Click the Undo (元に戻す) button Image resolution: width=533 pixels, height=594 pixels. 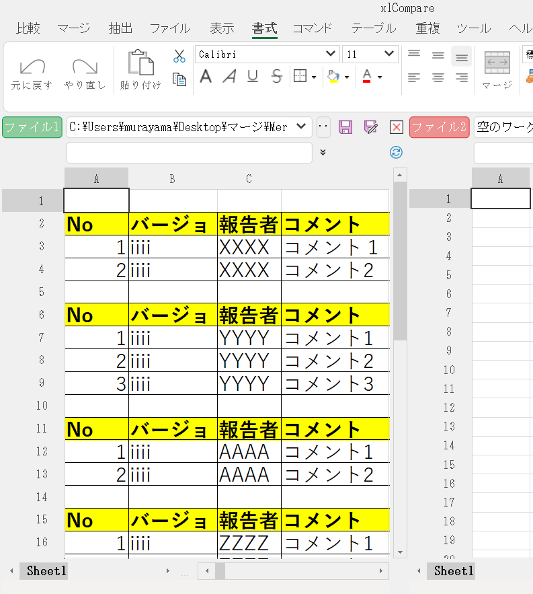tap(32, 73)
